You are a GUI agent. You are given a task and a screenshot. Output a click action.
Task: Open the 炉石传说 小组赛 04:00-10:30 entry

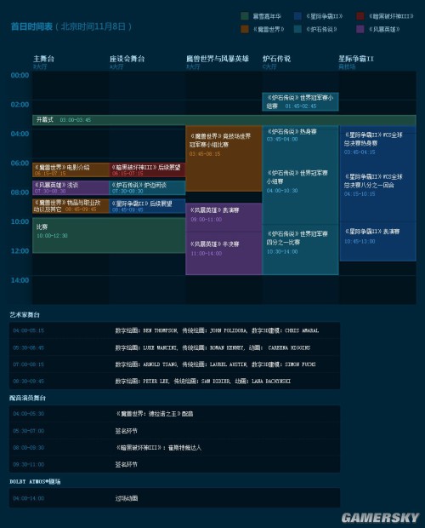297,181
